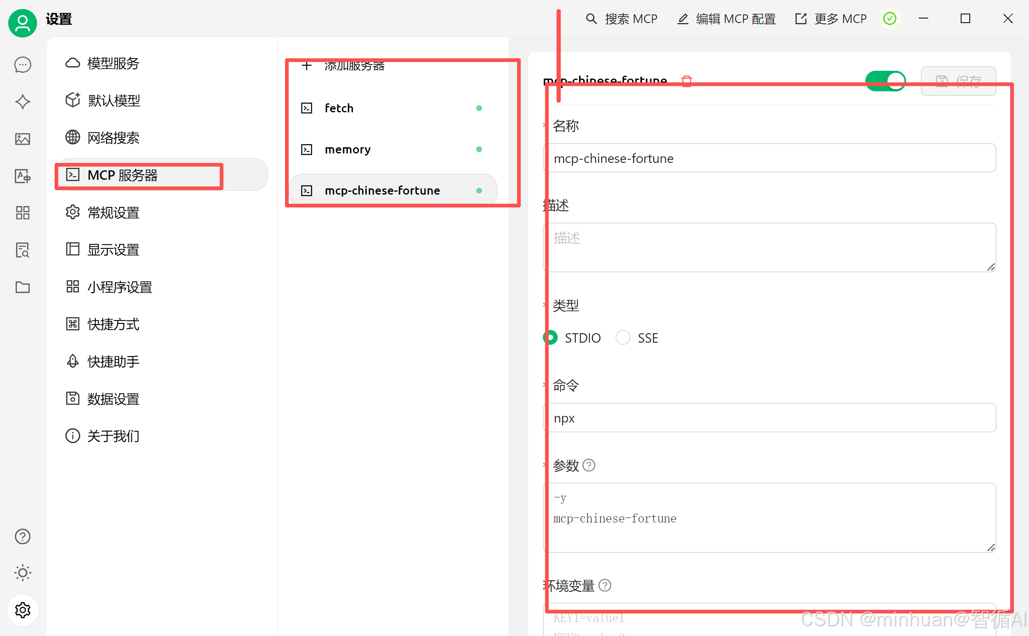This screenshot has height=636, width=1029.
Task: Open the translation sidebar icon
Action: [x=22, y=176]
